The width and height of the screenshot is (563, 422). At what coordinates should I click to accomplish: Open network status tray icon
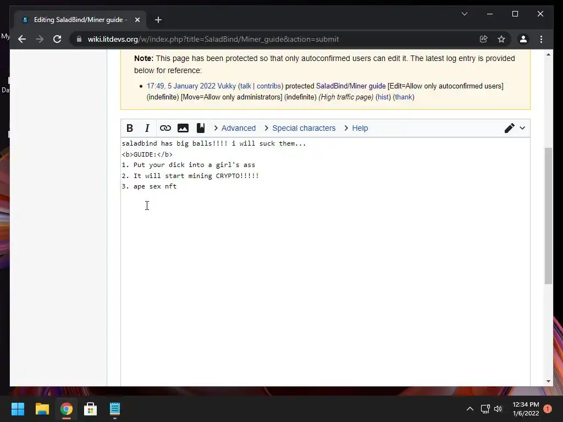(x=485, y=409)
